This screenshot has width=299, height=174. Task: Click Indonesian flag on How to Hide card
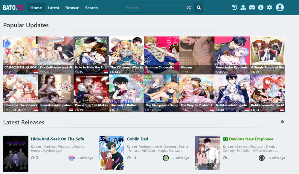[x=106, y=72]
